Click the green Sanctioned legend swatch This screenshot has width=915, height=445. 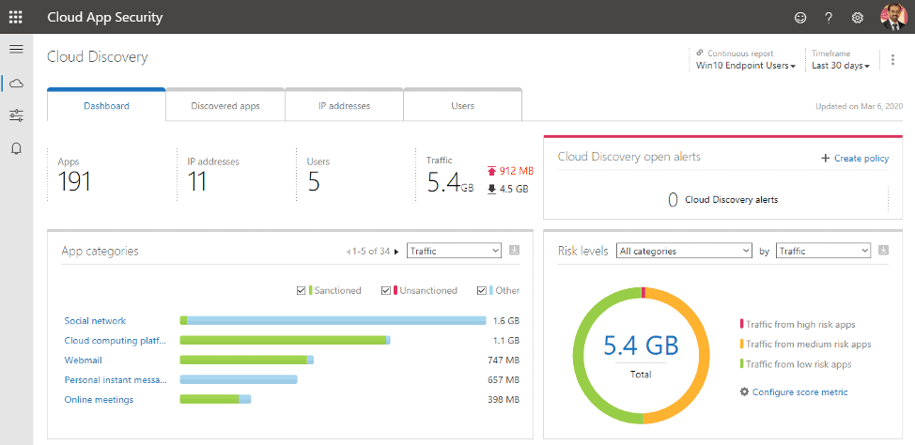click(311, 290)
